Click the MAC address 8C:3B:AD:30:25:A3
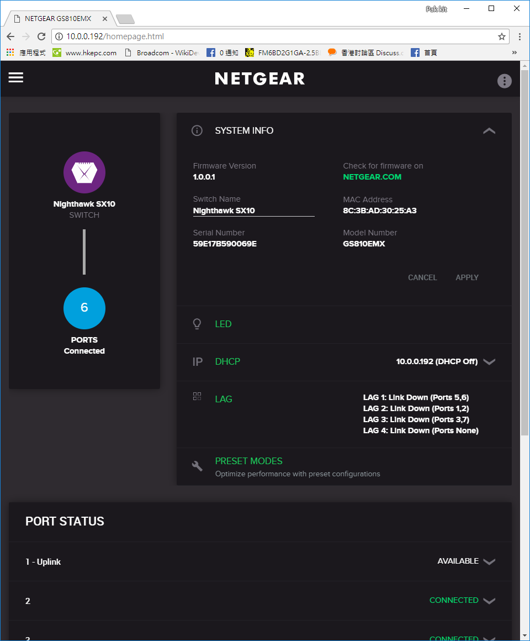 click(x=380, y=211)
